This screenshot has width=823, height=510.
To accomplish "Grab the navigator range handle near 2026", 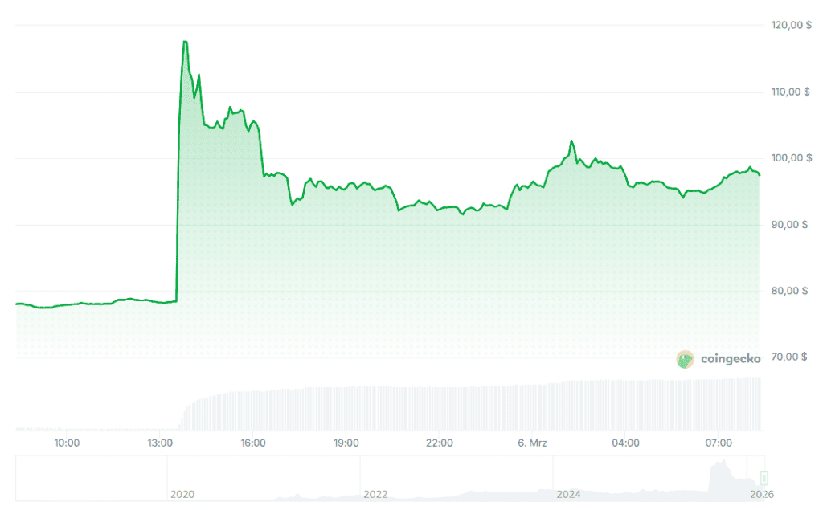I will coord(764,478).
